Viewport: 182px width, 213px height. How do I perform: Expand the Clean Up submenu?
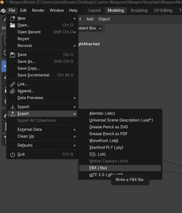42,136
